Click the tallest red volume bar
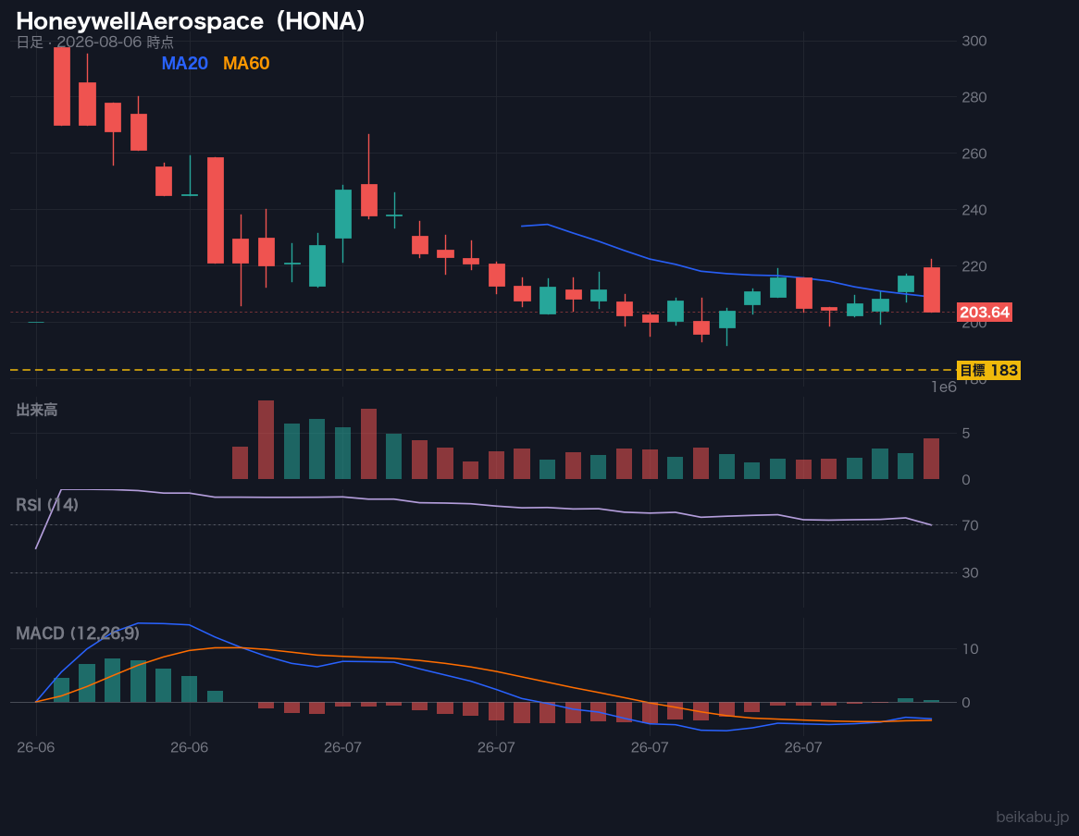This screenshot has width=1079, height=836. point(267,439)
